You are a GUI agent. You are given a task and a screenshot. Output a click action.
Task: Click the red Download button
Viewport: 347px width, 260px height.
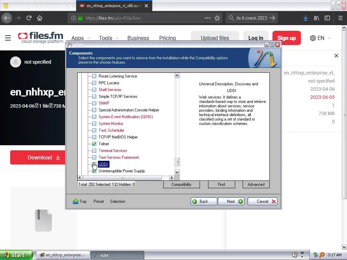(38, 157)
